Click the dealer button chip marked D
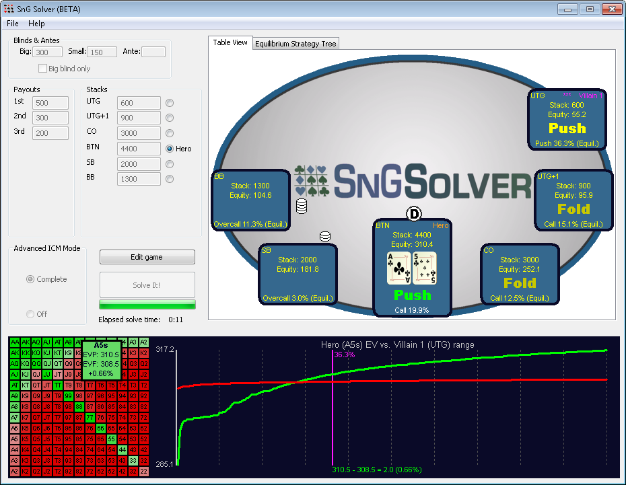The image size is (626, 485). 414,214
